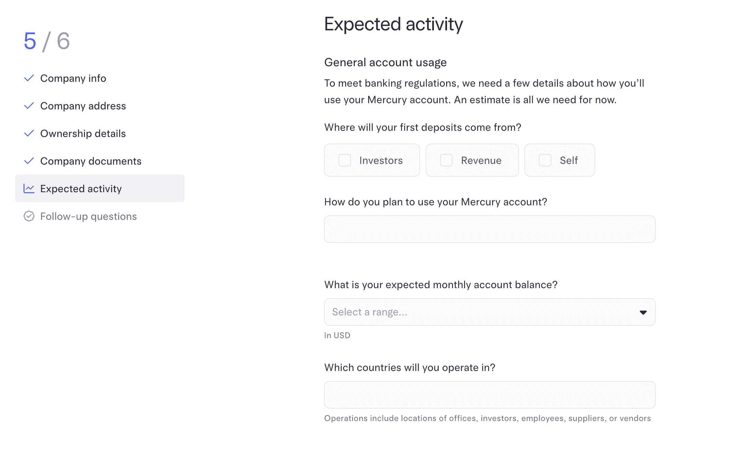Click the chart icon beside Expected activity
749x450 pixels.
(x=29, y=189)
